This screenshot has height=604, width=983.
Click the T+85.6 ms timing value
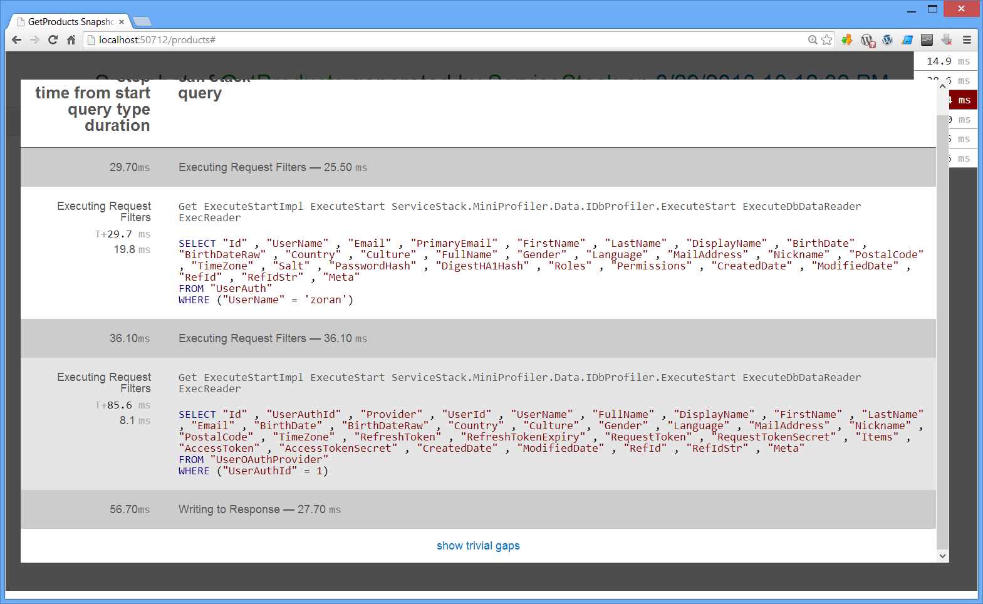coord(123,405)
